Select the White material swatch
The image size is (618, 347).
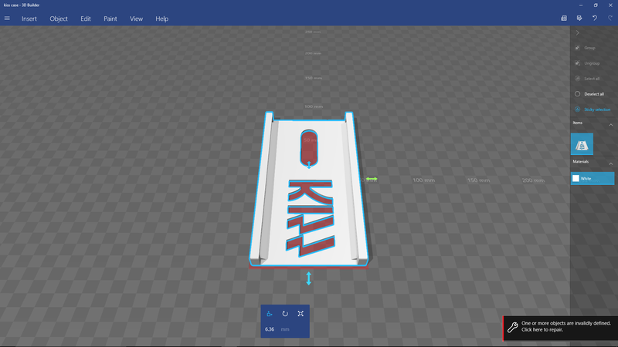tap(576, 179)
